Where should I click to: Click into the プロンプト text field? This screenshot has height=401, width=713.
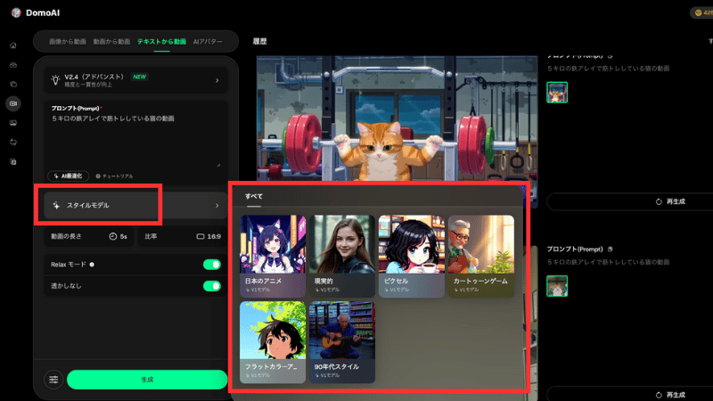[x=134, y=143]
